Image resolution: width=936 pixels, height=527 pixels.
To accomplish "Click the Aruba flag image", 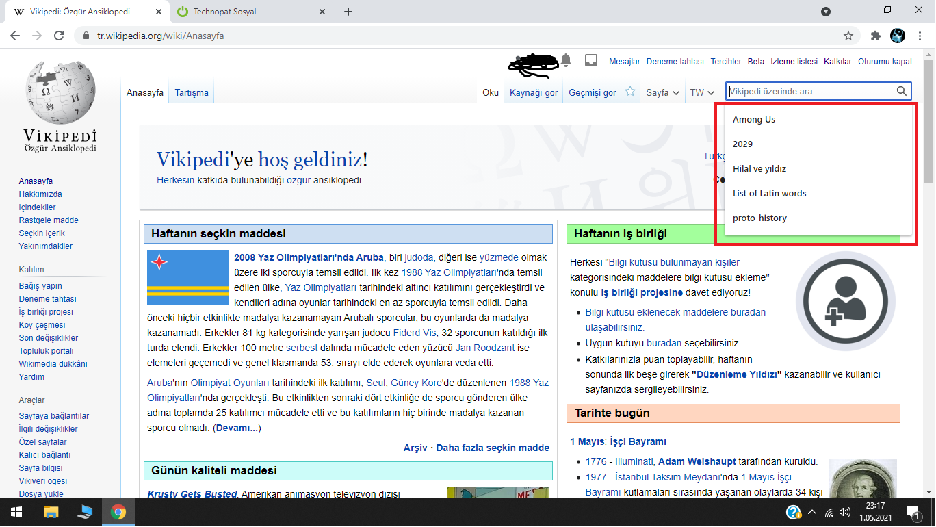I will pyautogui.click(x=188, y=277).
